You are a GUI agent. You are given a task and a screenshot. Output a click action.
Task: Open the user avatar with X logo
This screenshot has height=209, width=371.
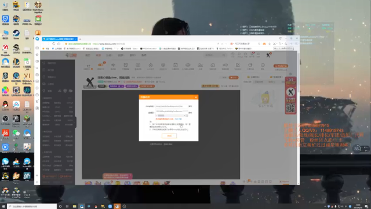(x=268, y=55)
